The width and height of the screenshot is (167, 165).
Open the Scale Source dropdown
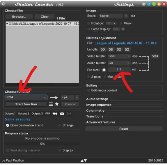[114, 16]
